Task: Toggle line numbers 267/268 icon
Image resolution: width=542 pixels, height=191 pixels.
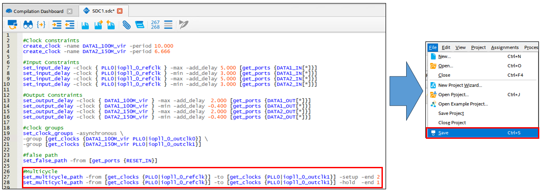Action: pyautogui.click(x=155, y=25)
